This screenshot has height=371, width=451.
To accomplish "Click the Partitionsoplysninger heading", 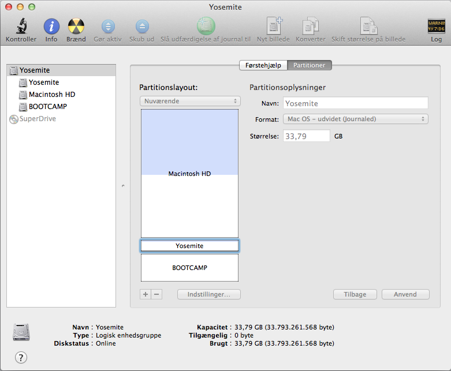I will pyautogui.click(x=288, y=87).
